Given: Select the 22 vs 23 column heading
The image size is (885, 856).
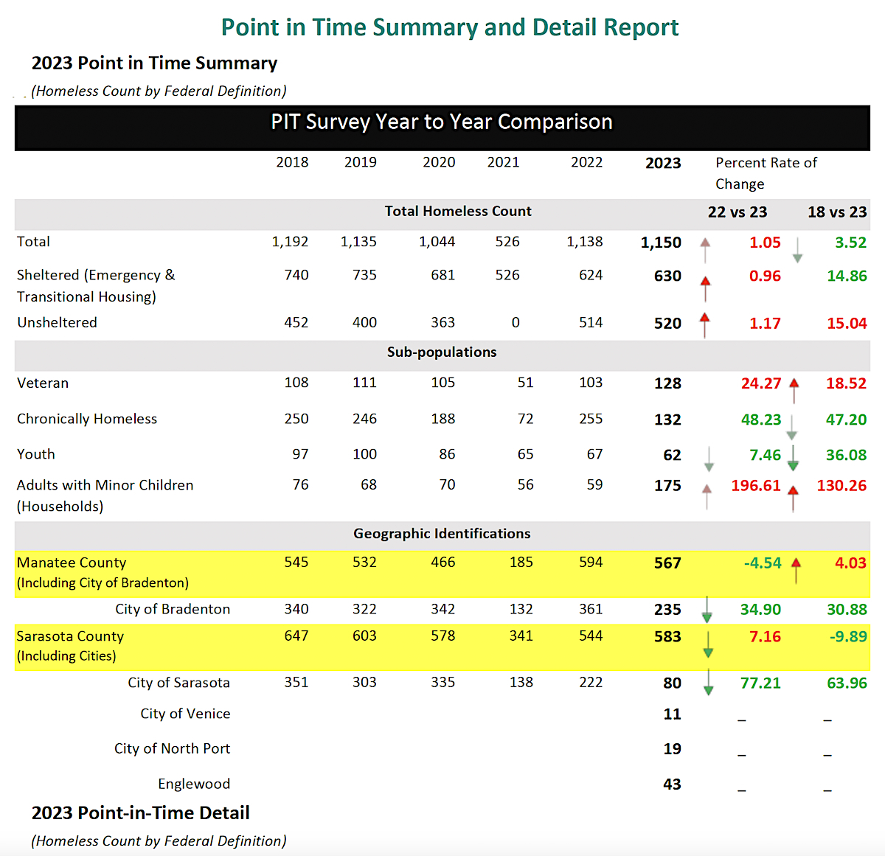Looking at the screenshot, I should pyautogui.click(x=737, y=212).
